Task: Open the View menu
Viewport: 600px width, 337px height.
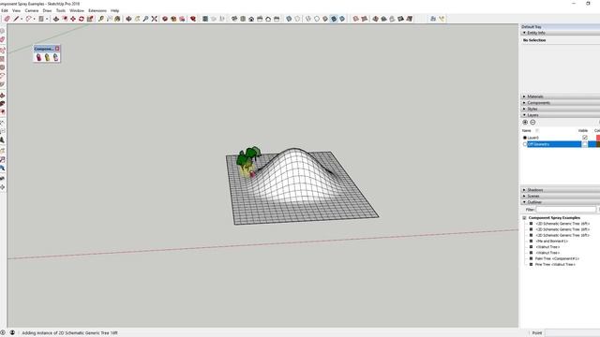Action: coord(17,10)
